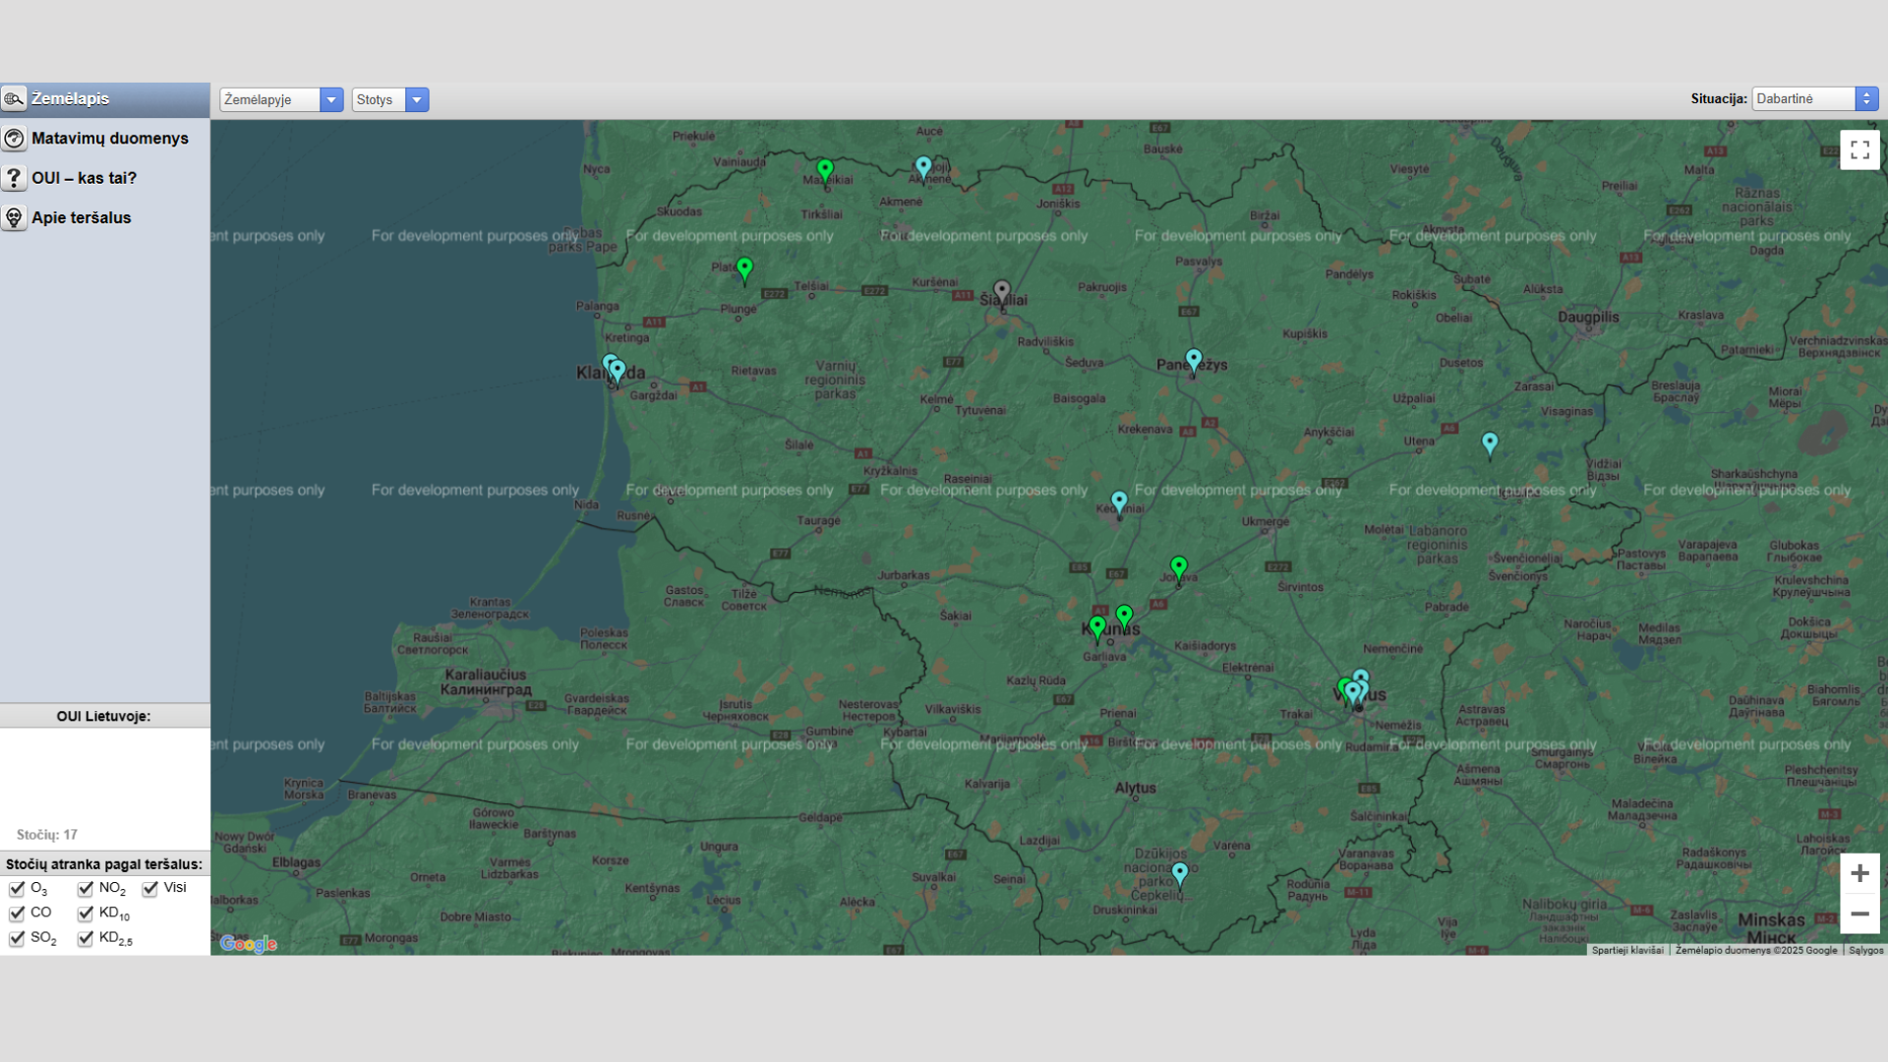Toggle the SO2 pollutant checkbox
This screenshot has height=1062, width=1888.
(x=17, y=939)
